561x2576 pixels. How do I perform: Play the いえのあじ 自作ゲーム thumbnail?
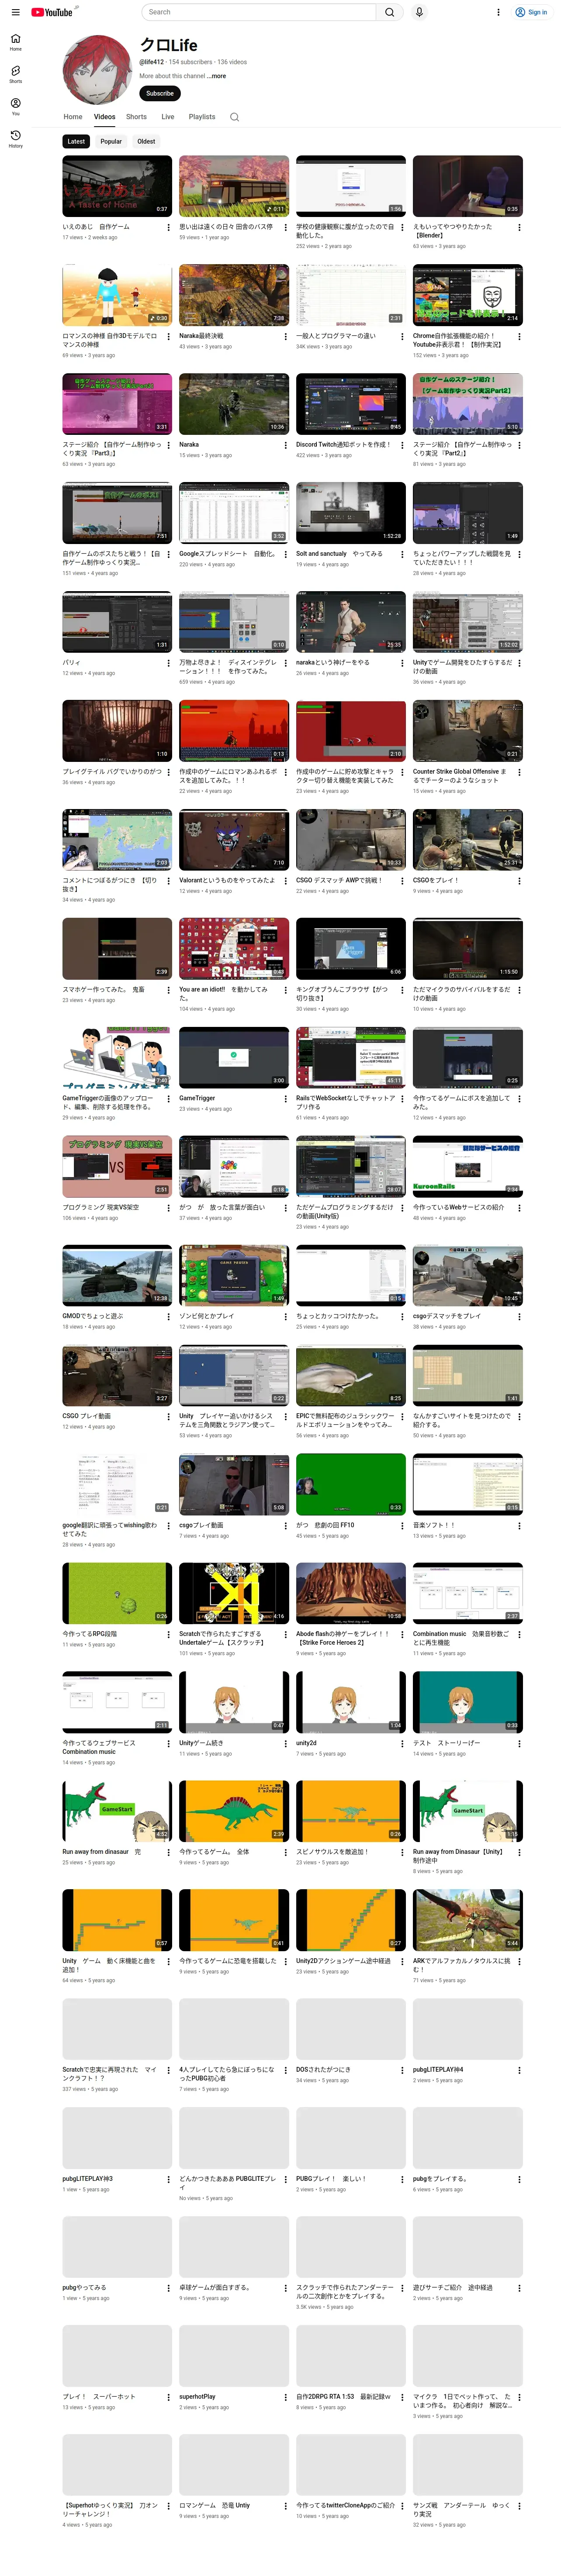pos(117,186)
